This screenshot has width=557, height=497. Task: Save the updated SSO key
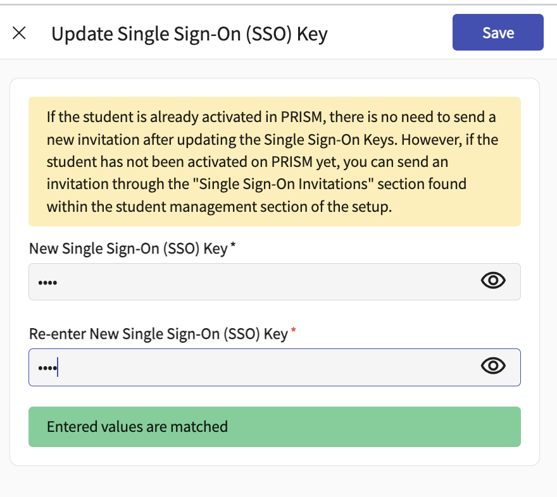498,32
